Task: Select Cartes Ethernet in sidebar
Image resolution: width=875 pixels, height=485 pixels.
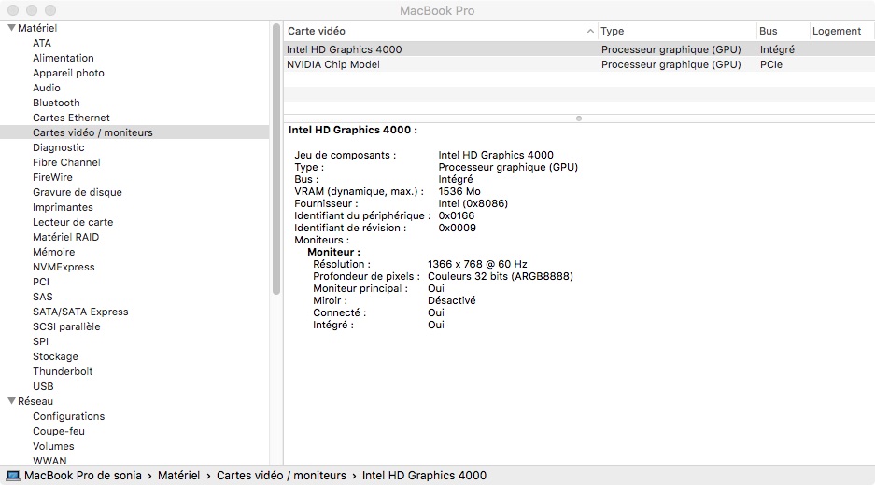Action: pyautogui.click(x=71, y=118)
